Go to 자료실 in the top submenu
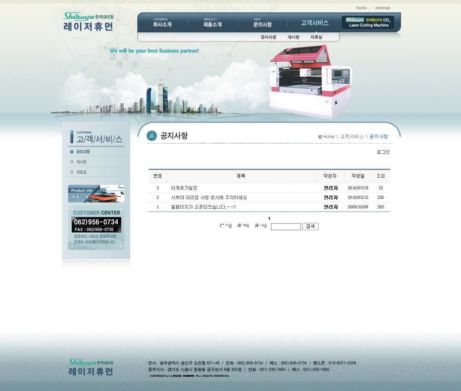This screenshot has height=391, width=461. (x=316, y=37)
